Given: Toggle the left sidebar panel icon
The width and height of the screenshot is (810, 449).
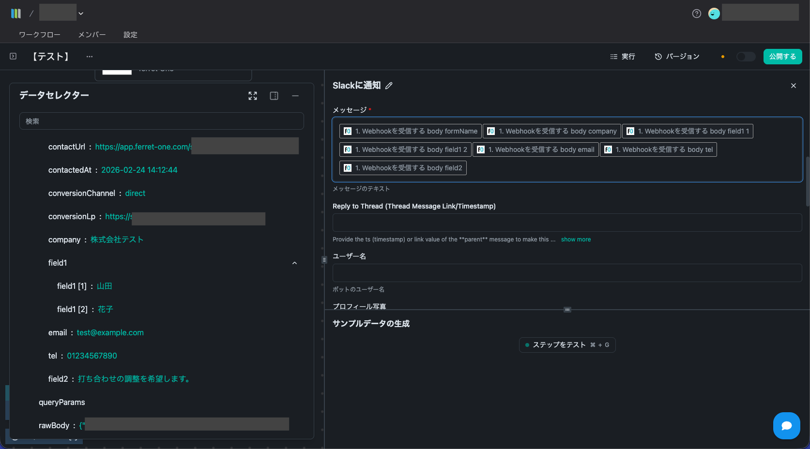Looking at the screenshot, I should 13,57.
